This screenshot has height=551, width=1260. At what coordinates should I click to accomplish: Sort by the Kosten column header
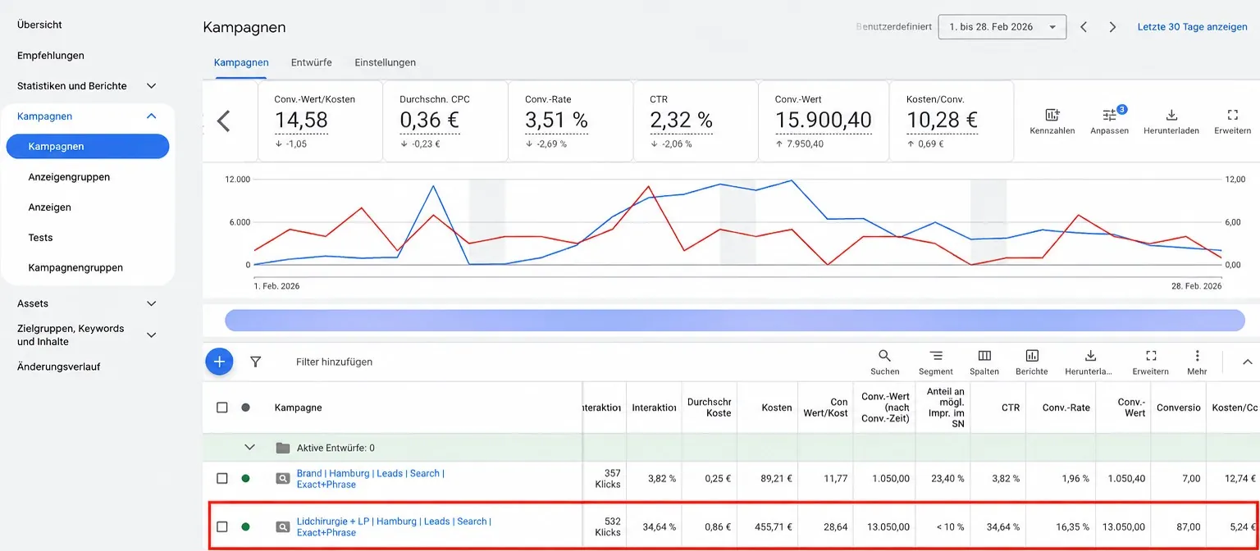pos(777,408)
